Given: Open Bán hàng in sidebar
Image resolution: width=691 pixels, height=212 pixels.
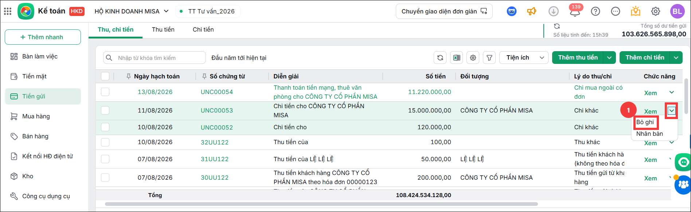Looking at the screenshot, I should click(x=43, y=136).
